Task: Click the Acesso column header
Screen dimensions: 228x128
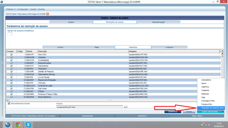Action: 11,51
